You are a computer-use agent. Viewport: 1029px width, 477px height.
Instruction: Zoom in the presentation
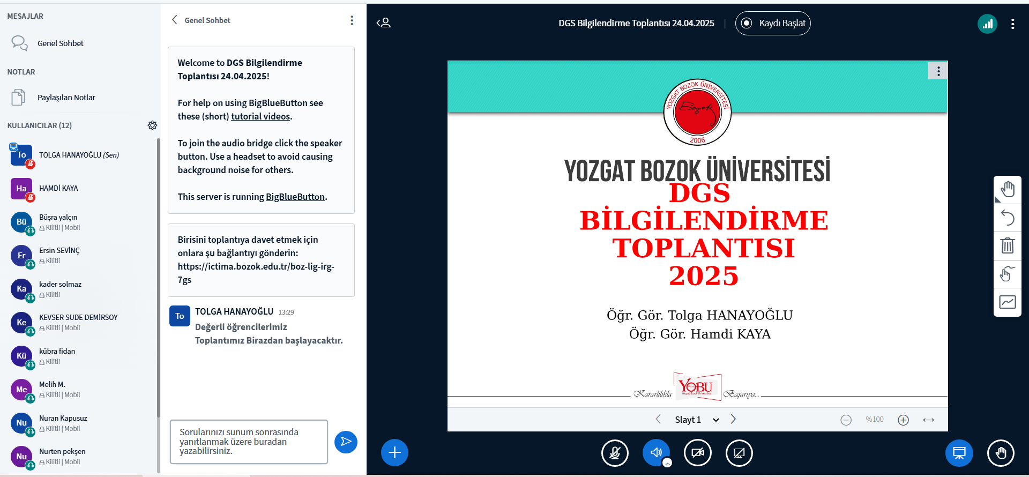click(903, 420)
